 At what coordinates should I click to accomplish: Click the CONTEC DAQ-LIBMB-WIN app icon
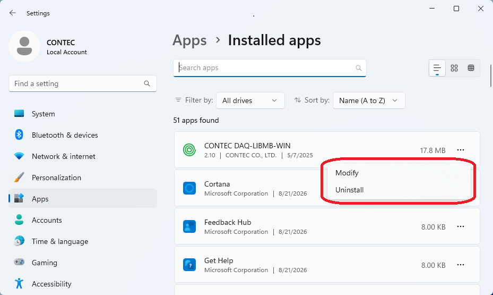[189, 150]
